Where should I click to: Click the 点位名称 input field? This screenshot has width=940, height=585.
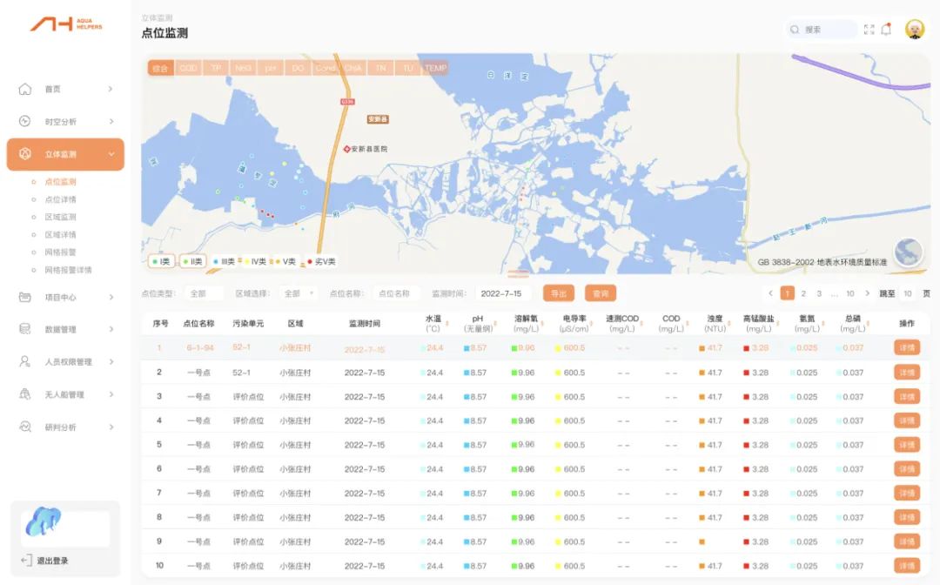tap(396, 294)
